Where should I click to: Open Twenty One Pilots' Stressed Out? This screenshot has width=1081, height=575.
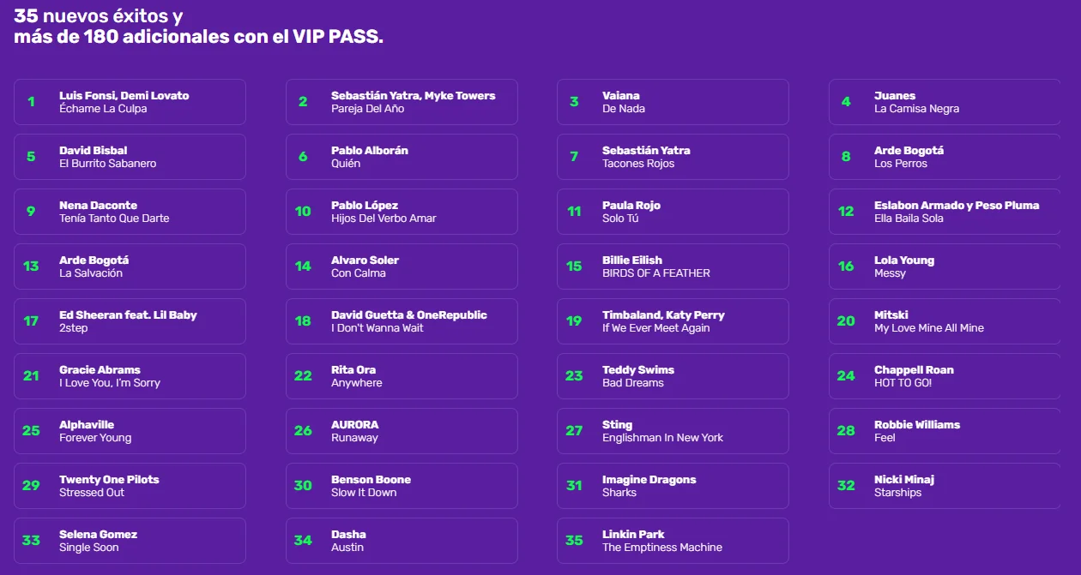point(130,486)
